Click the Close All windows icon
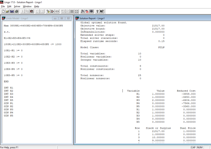 [x=87, y=11]
